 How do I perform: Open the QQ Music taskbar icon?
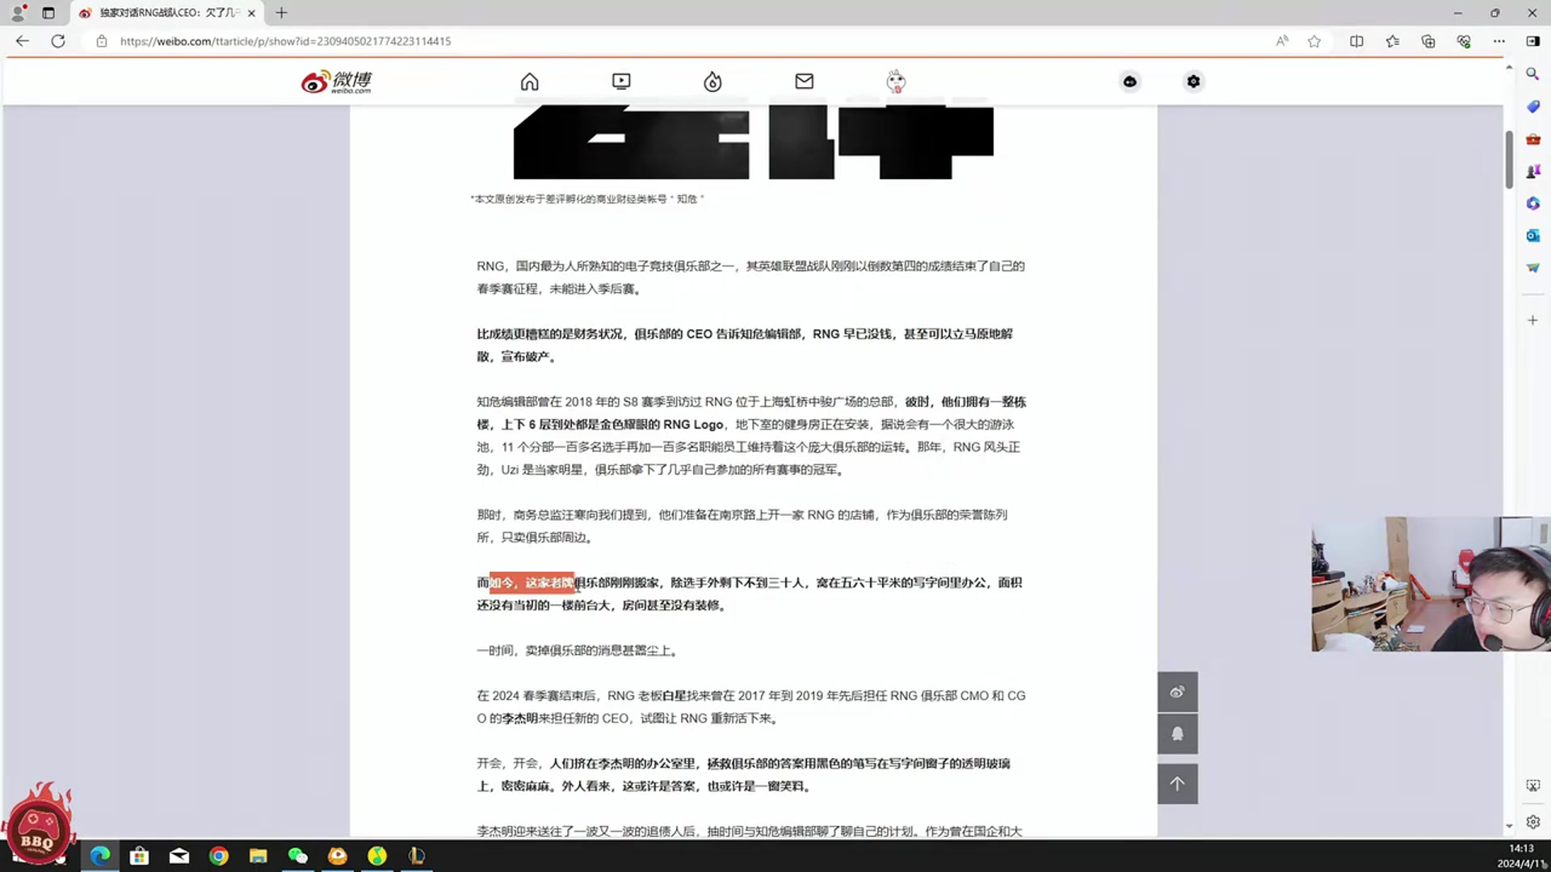[x=377, y=856]
